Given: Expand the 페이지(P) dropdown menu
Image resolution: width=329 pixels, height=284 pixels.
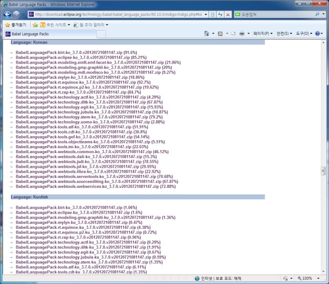Looking at the screenshot, I should [x=262, y=34].
